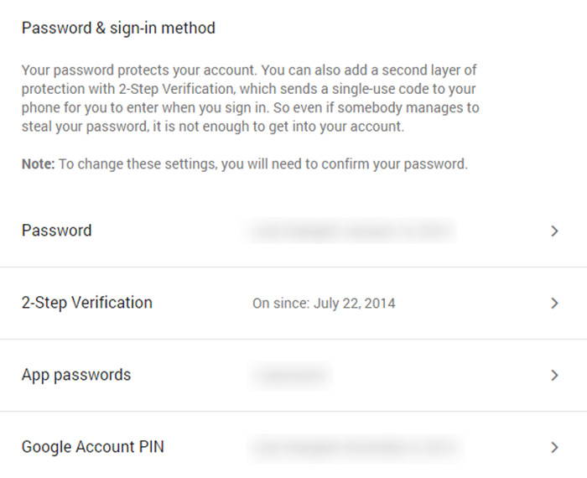Click the Google Account PIN label

[x=93, y=447]
